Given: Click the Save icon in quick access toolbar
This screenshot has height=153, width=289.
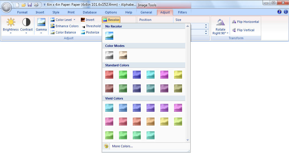Looking at the screenshot, I should [x=30, y=5].
